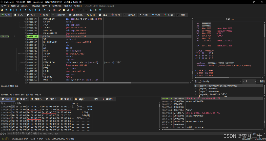Screen dimensions: 266x141
Task: Click the register panel scroll-up arrow
Action: (264, 22)
